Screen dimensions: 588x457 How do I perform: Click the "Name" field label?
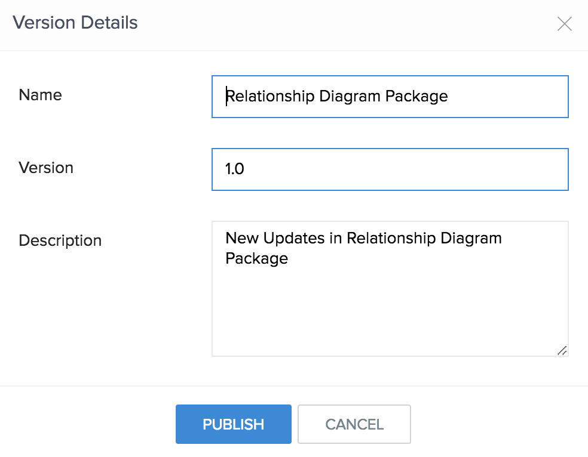coord(40,95)
